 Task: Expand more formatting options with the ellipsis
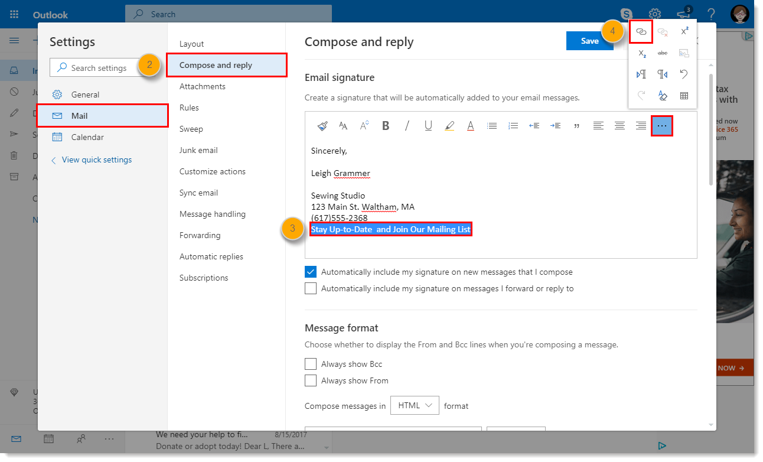coord(662,125)
